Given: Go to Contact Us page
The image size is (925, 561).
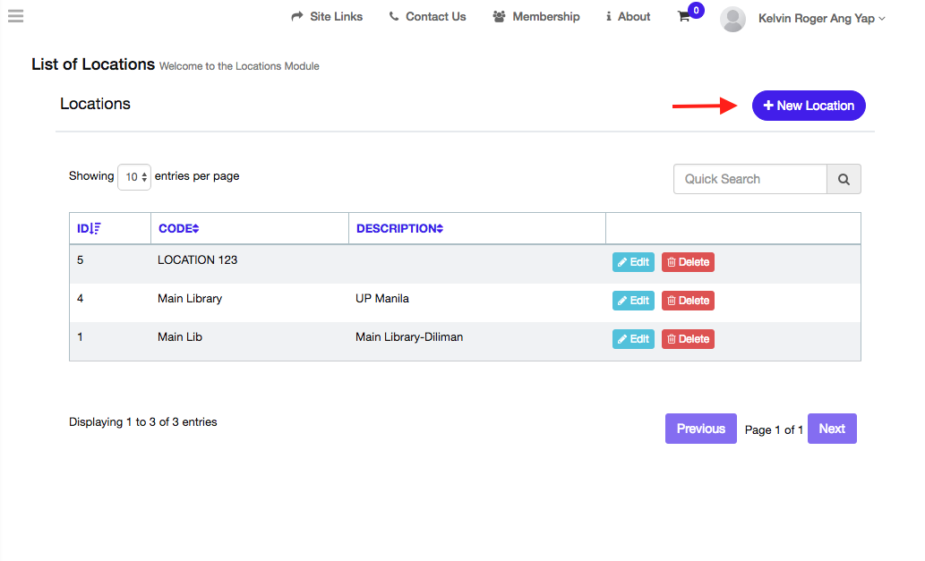Looking at the screenshot, I should (x=427, y=16).
